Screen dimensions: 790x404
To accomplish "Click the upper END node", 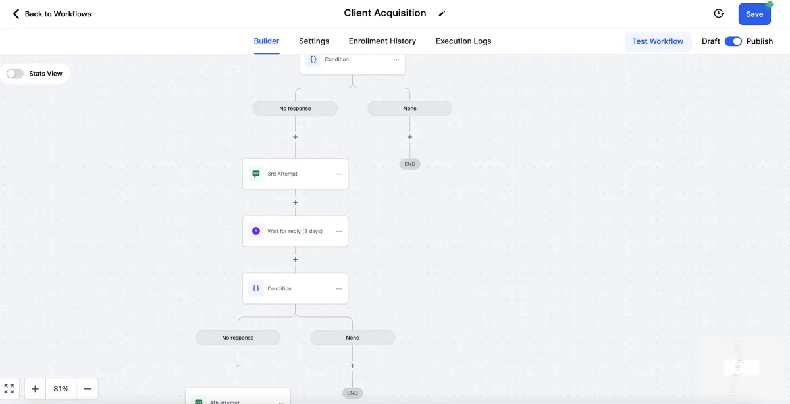I will coord(409,164).
